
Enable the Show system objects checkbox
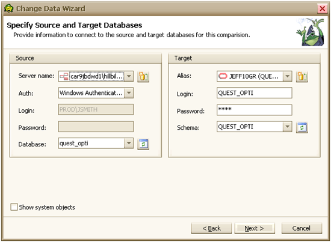14,207
